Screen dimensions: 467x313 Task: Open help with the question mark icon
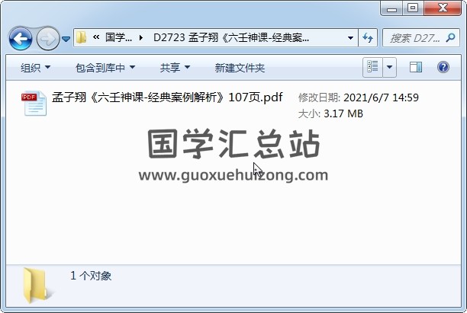click(x=443, y=67)
